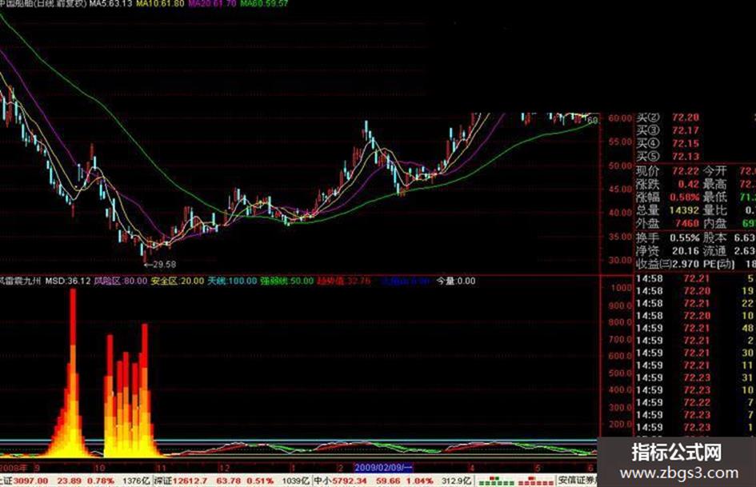756x487 pixels.
Task: Click the 涨幅 0.58% percent change value
Action: [684, 198]
